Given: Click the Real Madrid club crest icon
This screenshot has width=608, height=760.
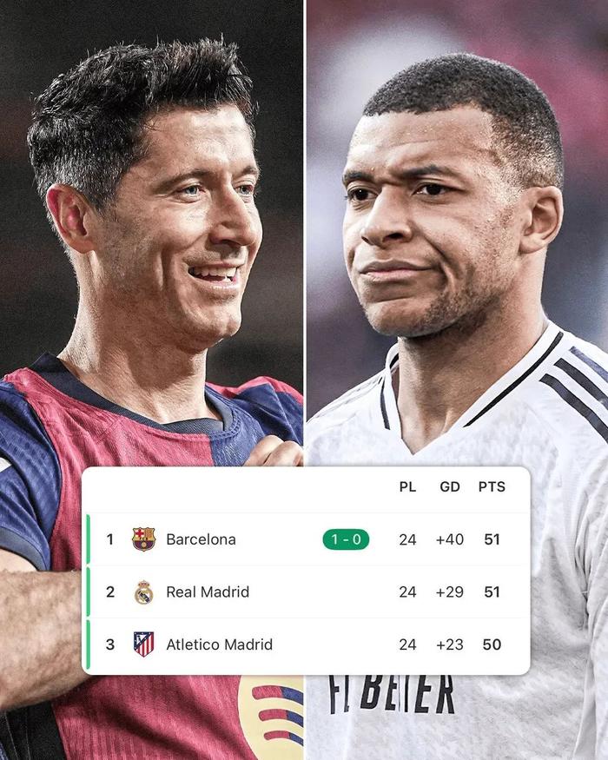Looking at the screenshot, I should tap(143, 591).
